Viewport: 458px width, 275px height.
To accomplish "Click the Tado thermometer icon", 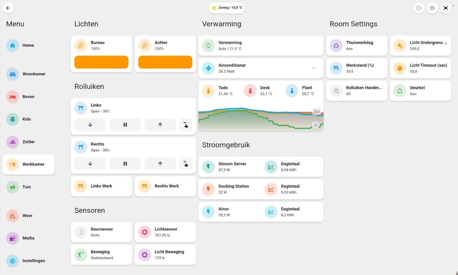I will coord(207,90).
